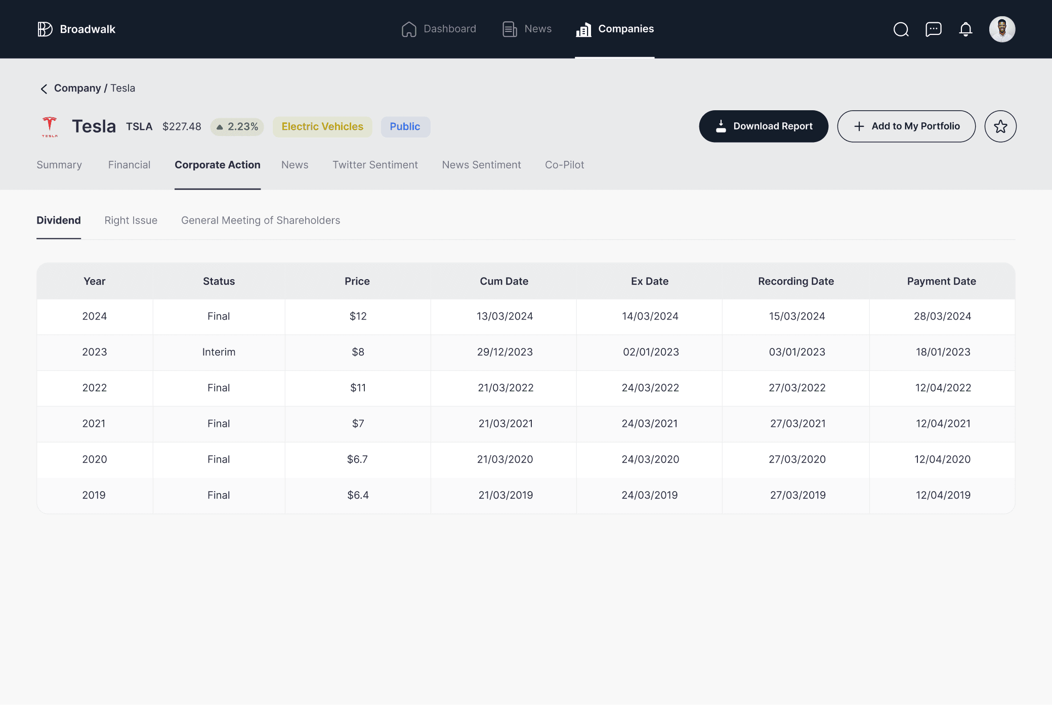Click the Tesla logo icon

[x=50, y=126]
